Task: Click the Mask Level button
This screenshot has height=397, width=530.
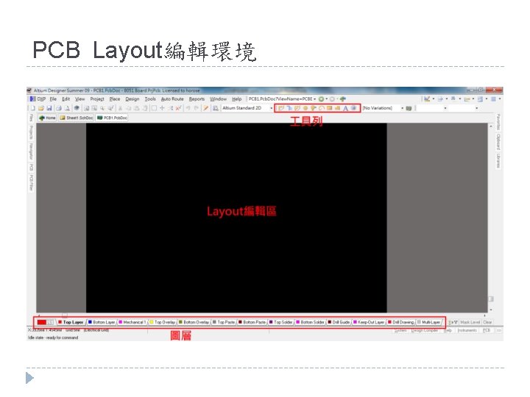Action: click(470, 323)
